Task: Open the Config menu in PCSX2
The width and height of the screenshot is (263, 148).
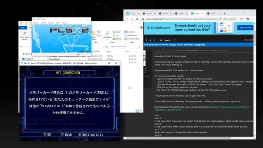Action: tap(51, 23)
